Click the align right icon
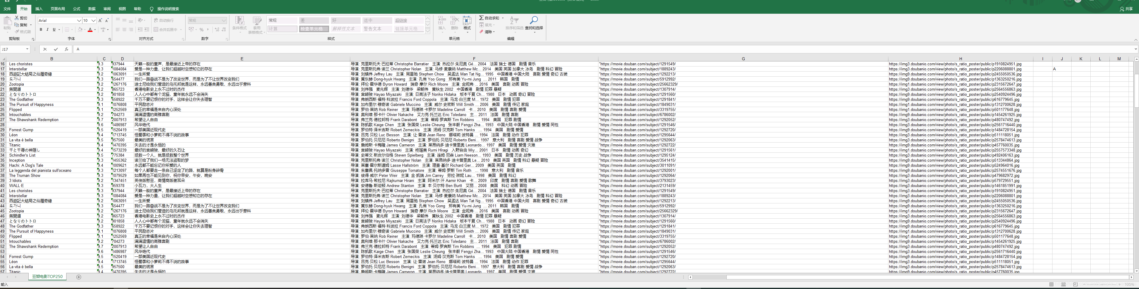Image resolution: width=1139 pixels, height=289 pixels. [131, 30]
